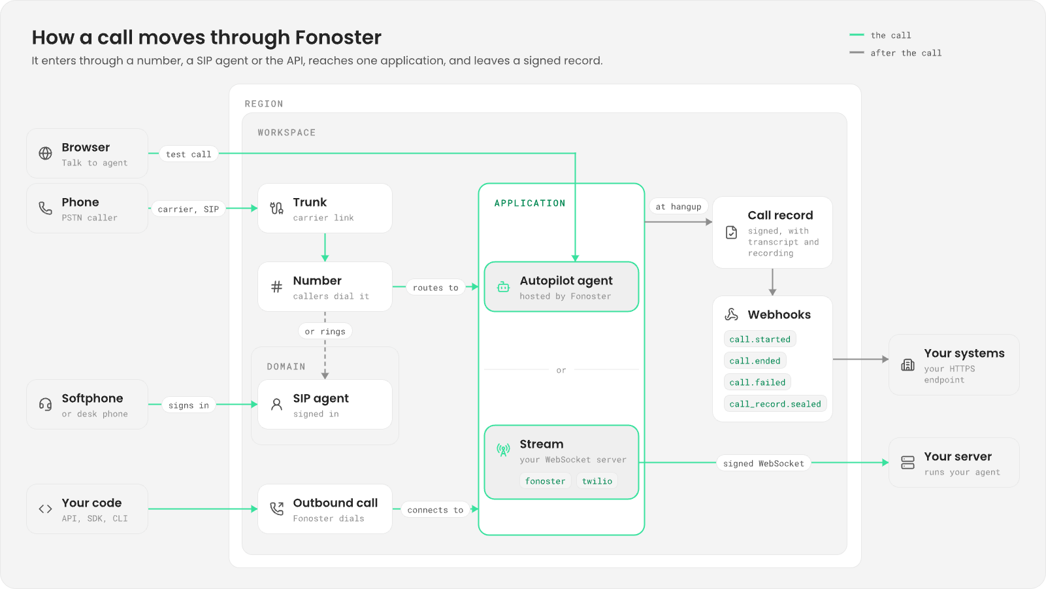Select the fonoster tag in the Stream card

pos(546,481)
